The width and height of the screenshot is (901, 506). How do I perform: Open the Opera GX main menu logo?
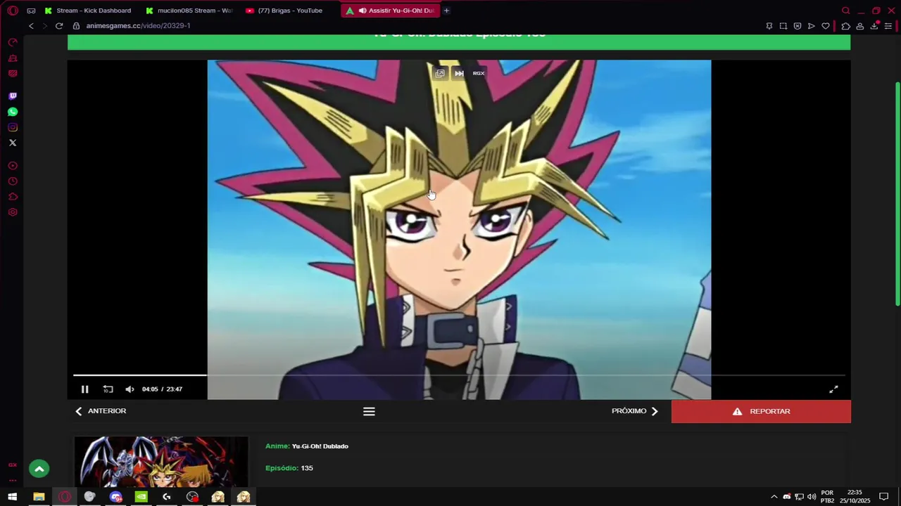12,11
